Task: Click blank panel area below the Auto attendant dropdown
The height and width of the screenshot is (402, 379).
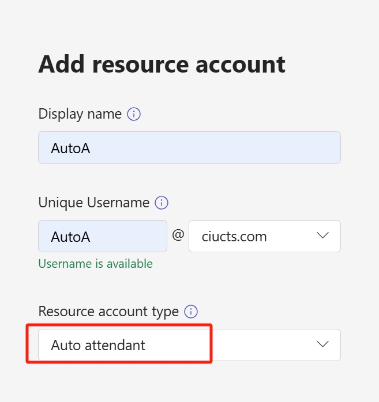Action: point(189,382)
